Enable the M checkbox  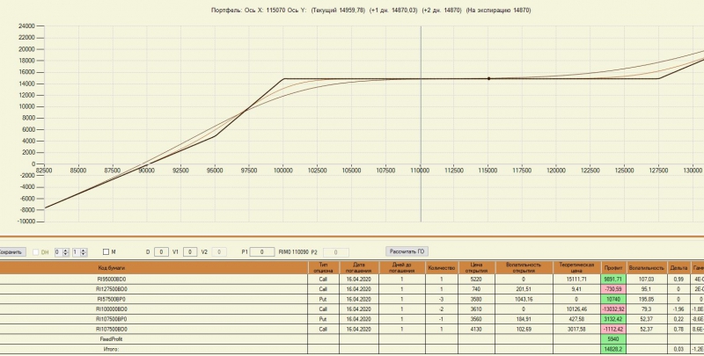tap(106, 252)
